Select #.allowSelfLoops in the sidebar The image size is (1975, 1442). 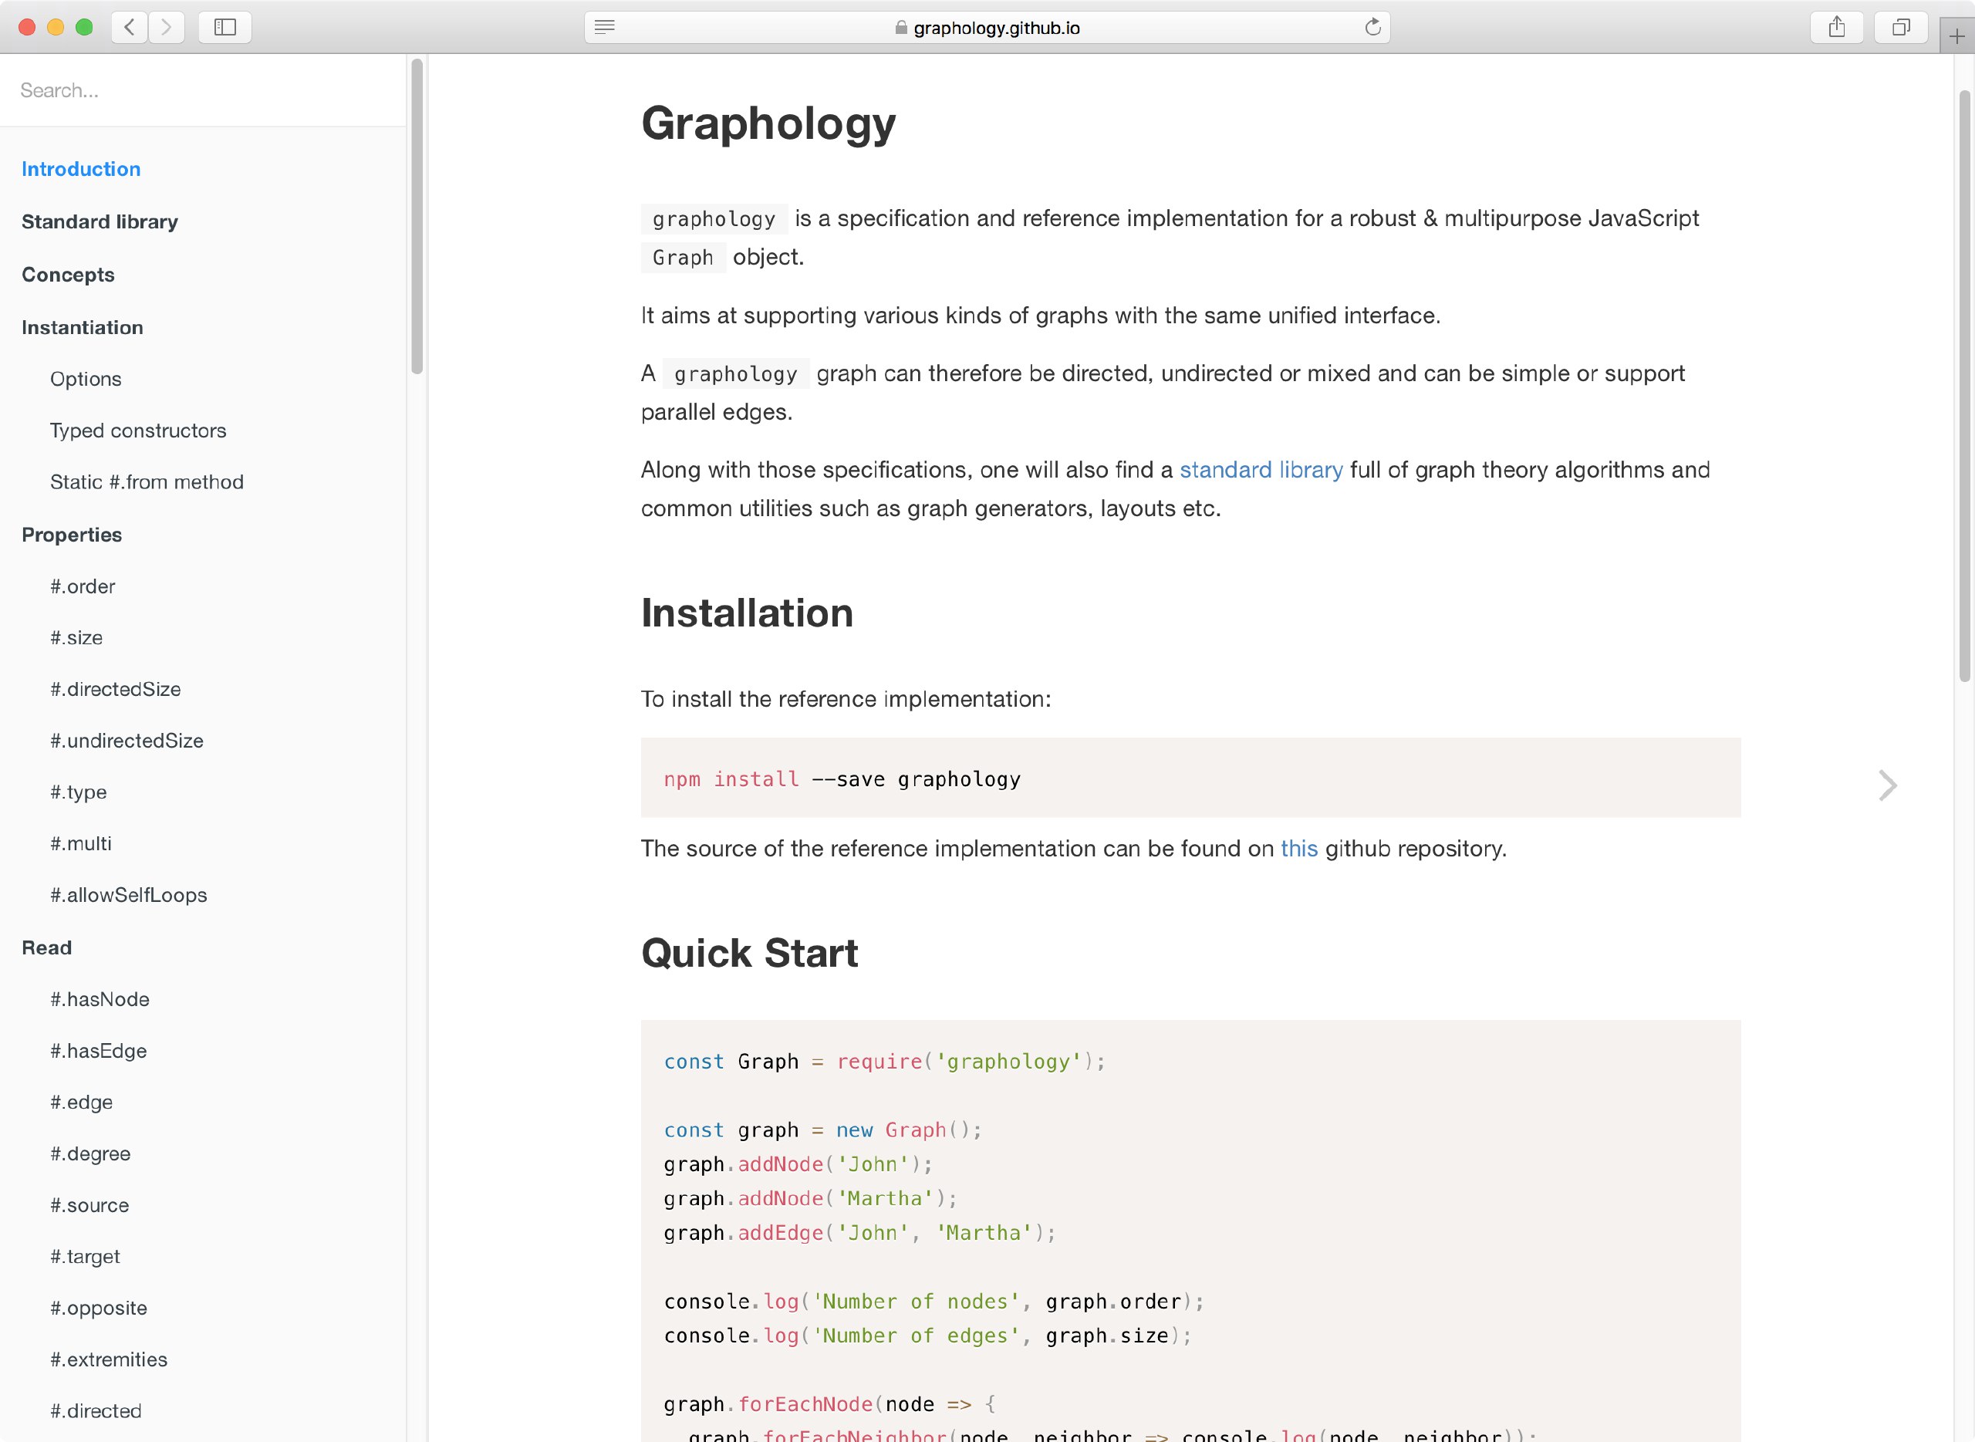(x=128, y=896)
